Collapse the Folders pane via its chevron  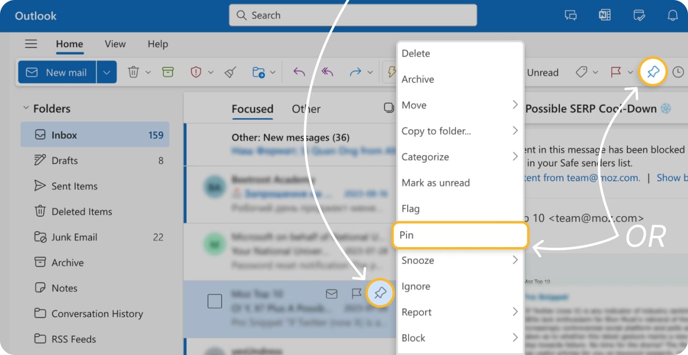click(x=26, y=107)
